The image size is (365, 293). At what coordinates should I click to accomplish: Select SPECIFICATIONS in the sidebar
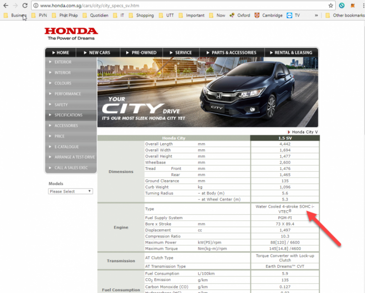71,115
